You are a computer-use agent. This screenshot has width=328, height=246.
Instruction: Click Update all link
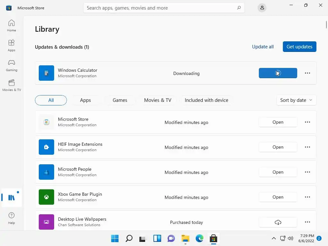click(263, 47)
